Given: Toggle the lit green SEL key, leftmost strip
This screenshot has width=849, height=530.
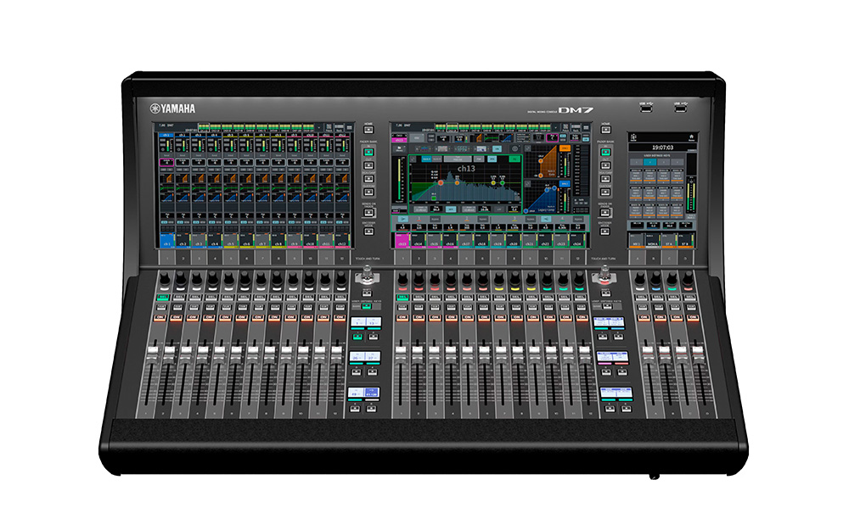Looking at the screenshot, I should coord(161,298).
